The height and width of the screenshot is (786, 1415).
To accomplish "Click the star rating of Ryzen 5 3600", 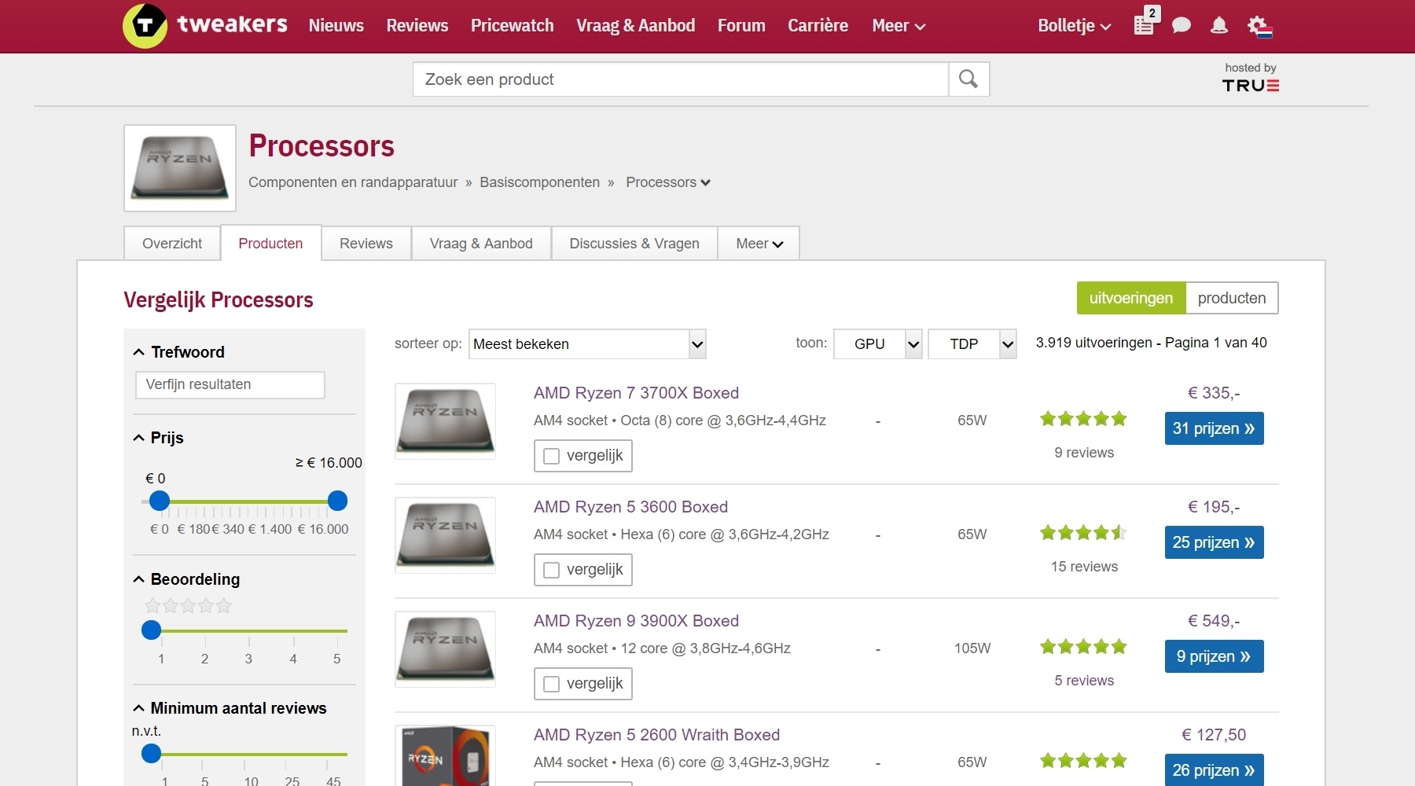I will pyautogui.click(x=1083, y=533).
